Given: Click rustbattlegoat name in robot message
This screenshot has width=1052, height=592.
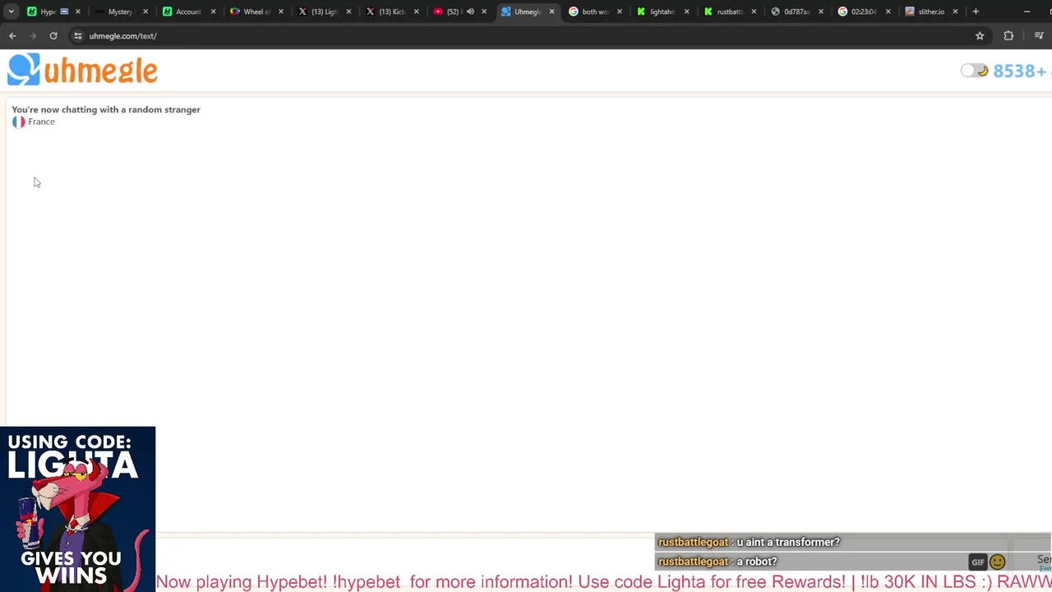Looking at the screenshot, I should [x=693, y=562].
